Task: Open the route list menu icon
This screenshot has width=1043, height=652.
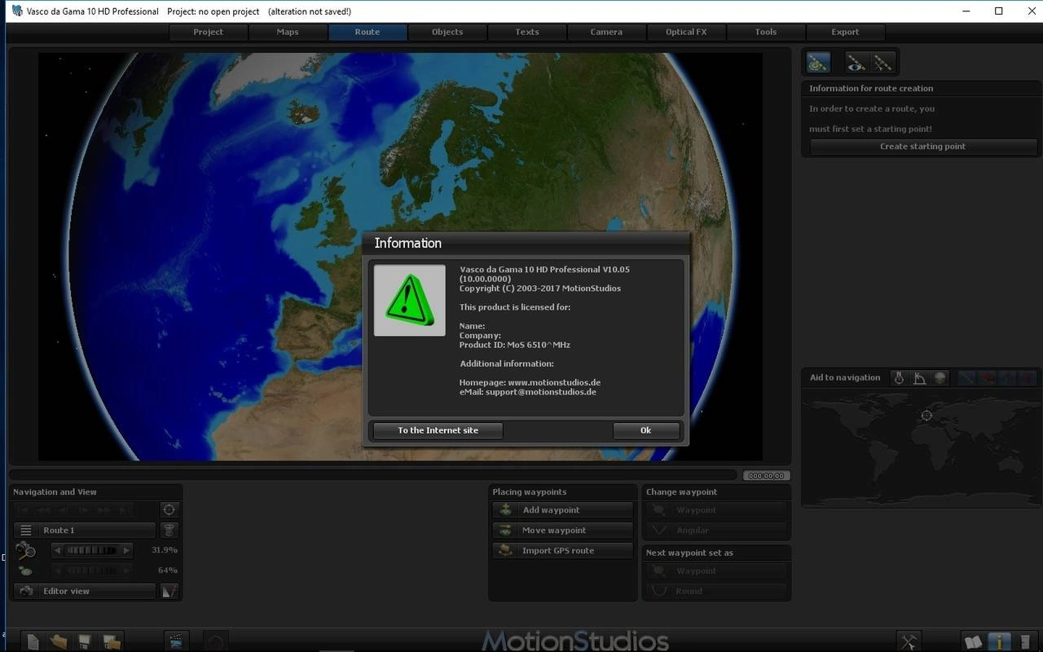Action: [26, 530]
